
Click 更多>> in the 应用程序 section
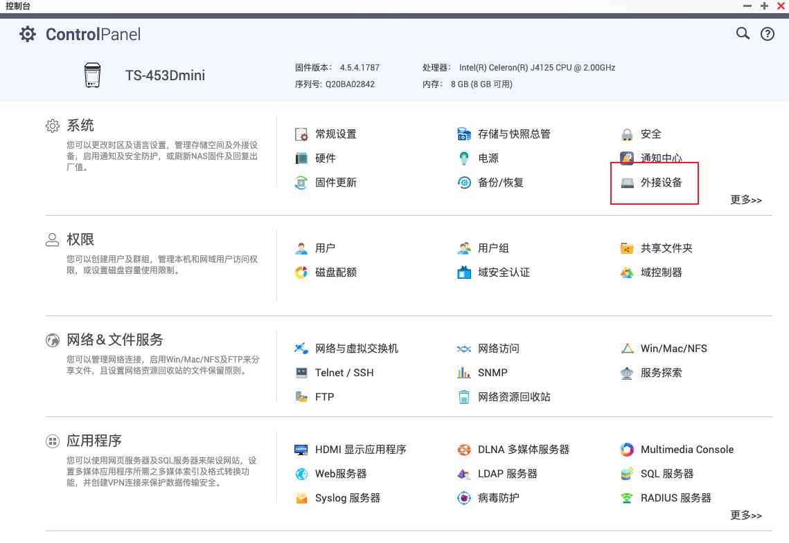[x=745, y=515]
